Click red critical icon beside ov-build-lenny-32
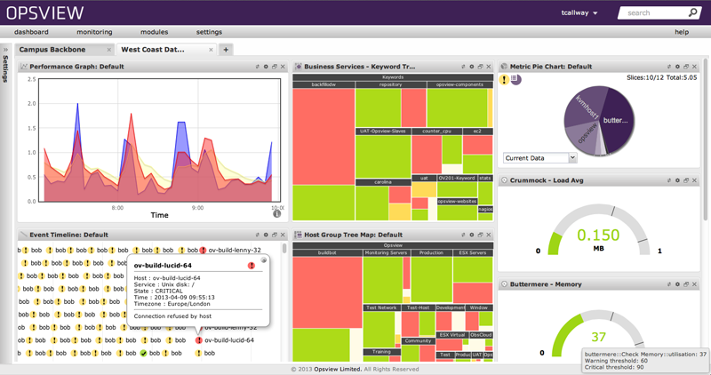 tap(203, 251)
